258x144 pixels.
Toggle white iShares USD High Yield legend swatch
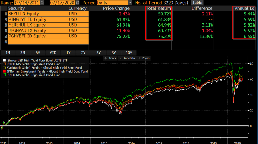click(x=4, y=60)
